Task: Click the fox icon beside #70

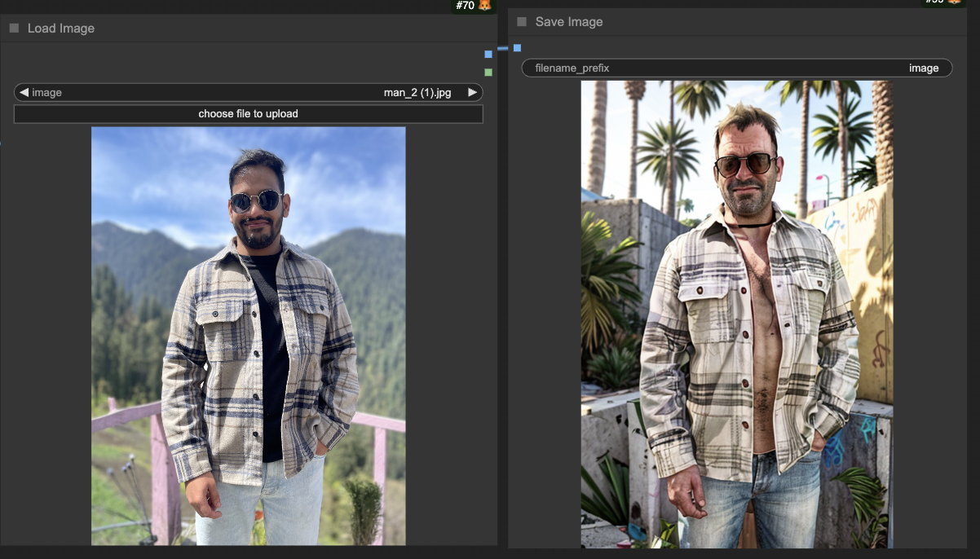Action: point(485,6)
